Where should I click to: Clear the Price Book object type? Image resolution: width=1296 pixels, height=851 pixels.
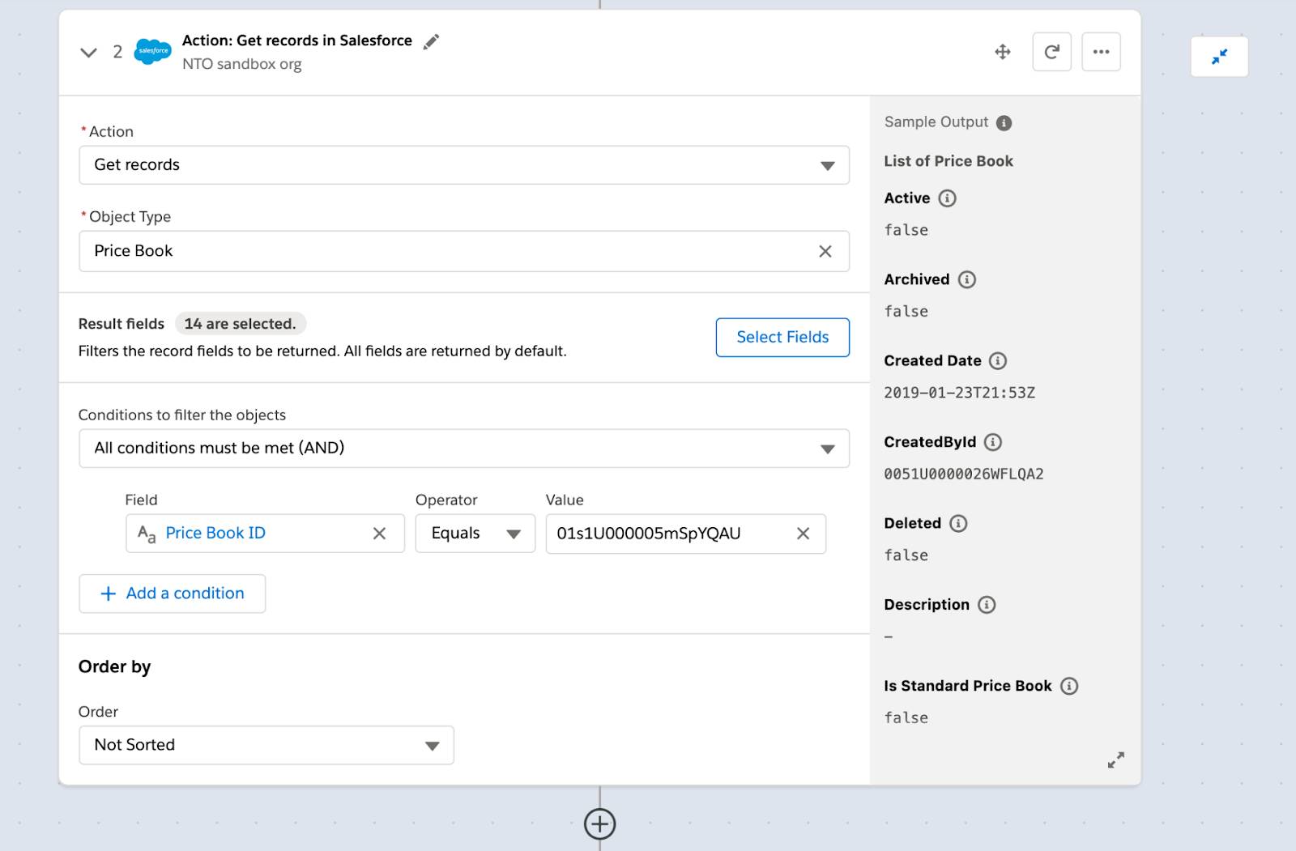point(825,251)
